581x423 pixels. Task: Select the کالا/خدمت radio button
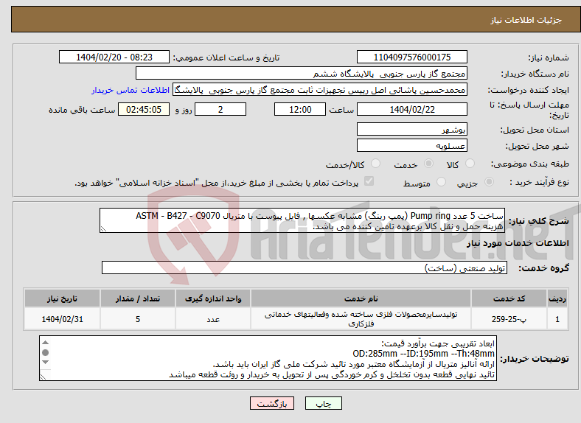[x=375, y=164]
